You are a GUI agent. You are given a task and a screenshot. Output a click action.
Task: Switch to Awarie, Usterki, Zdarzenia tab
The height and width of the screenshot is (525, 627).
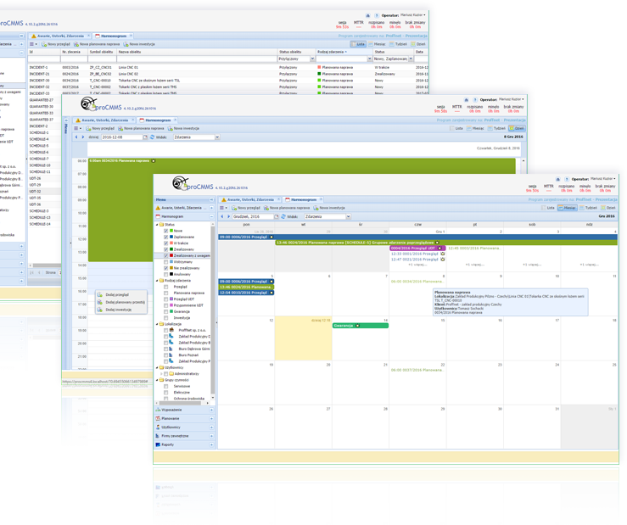point(251,198)
